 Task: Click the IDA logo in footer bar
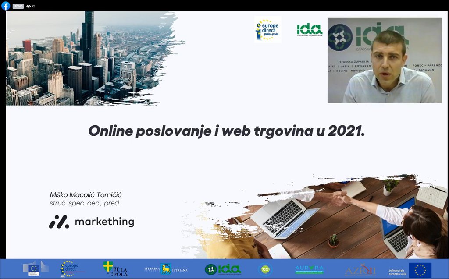tap(223, 269)
